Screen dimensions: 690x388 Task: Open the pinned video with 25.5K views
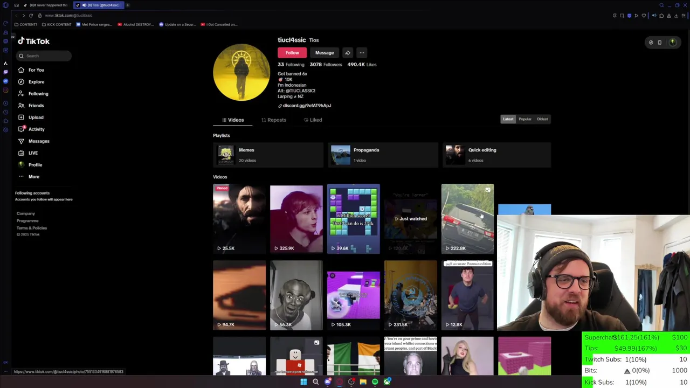click(x=239, y=219)
